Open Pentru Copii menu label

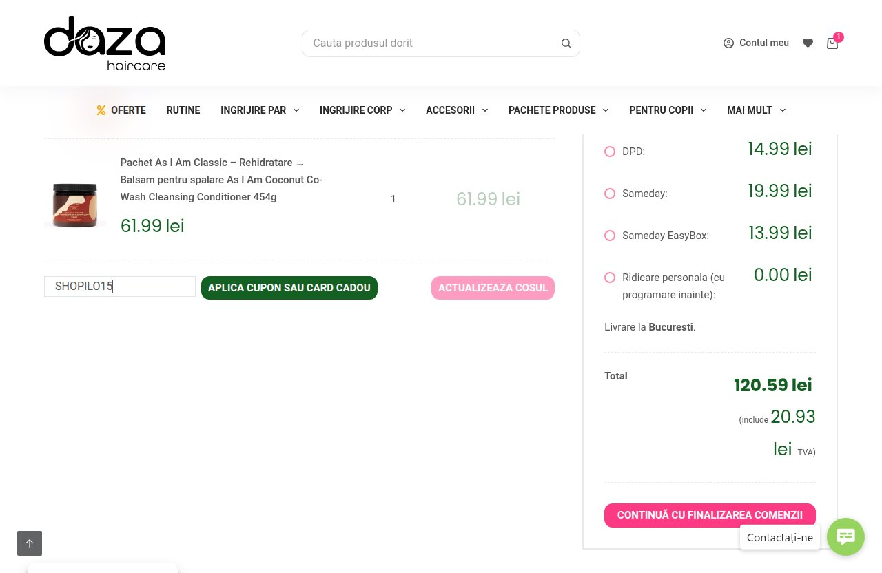pyautogui.click(x=661, y=110)
